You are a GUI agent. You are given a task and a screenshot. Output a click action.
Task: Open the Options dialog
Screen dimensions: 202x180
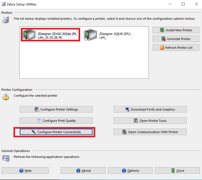point(130,170)
